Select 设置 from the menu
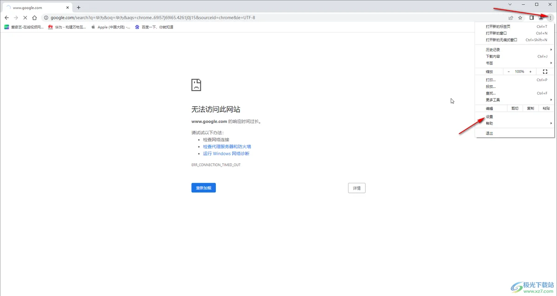 click(489, 116)
